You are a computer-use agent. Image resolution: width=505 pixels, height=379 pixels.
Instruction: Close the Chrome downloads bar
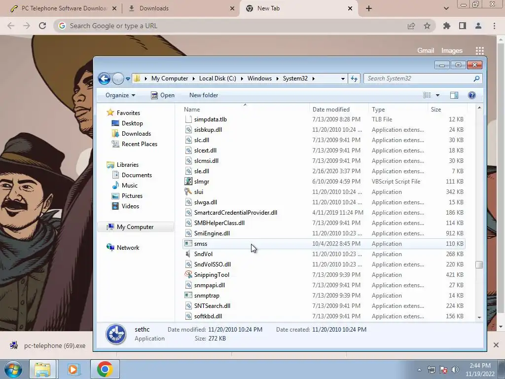tap(496, 345)
